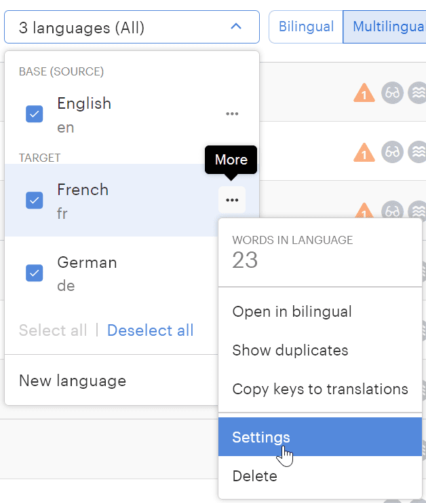Uncheck the French language checkbox
The width and height of the screenshot is (426, 503).
(35, 201)
